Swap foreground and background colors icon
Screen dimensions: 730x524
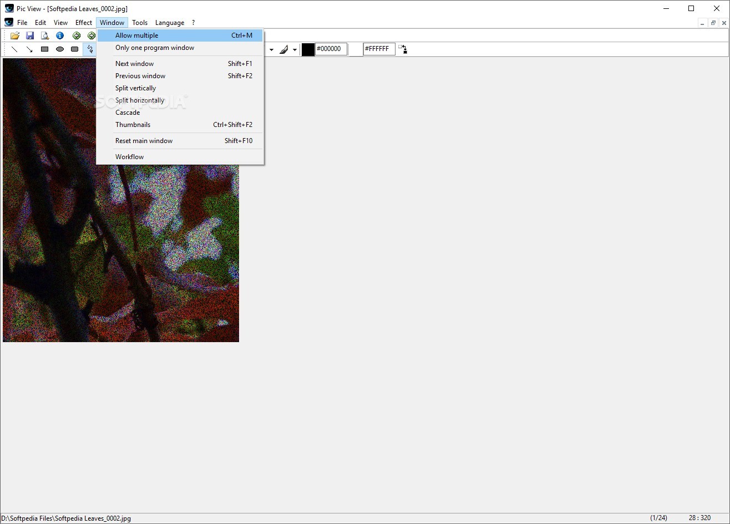pos(403,49)
